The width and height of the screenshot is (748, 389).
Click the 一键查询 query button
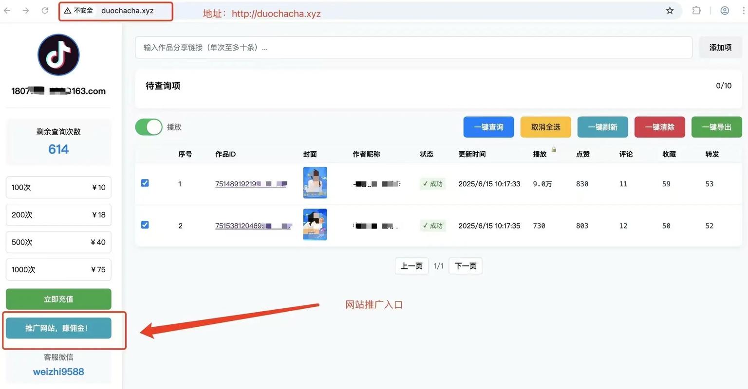click(488, 127)
